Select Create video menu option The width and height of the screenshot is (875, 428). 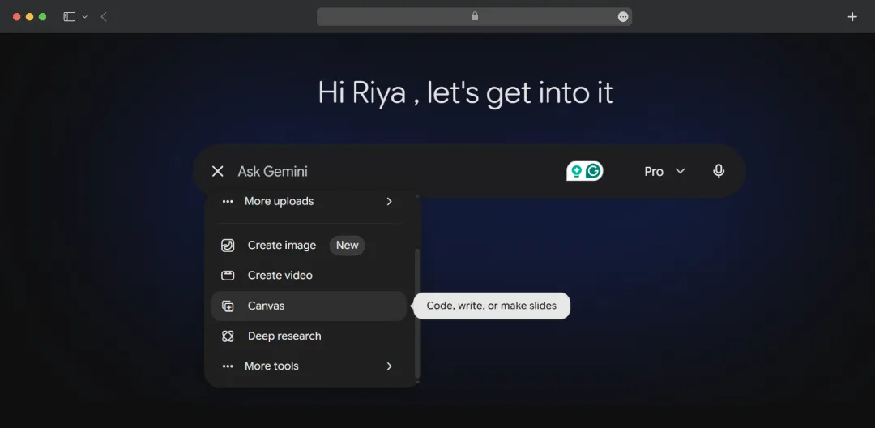point(309,276)
